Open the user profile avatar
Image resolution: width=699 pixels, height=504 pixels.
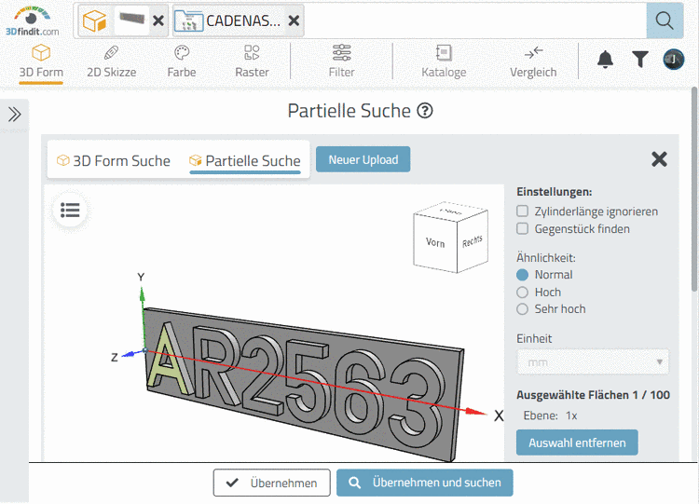click(x=674, y=60)
